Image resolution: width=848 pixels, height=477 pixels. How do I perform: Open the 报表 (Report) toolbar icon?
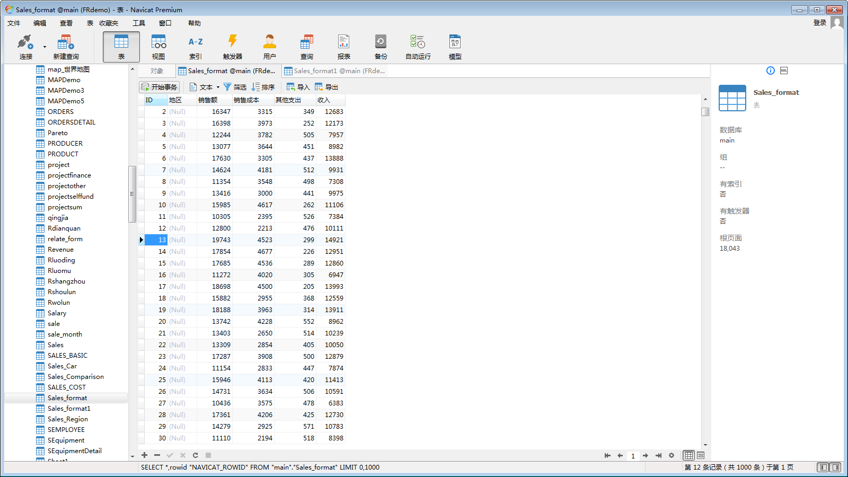point(343,47)
